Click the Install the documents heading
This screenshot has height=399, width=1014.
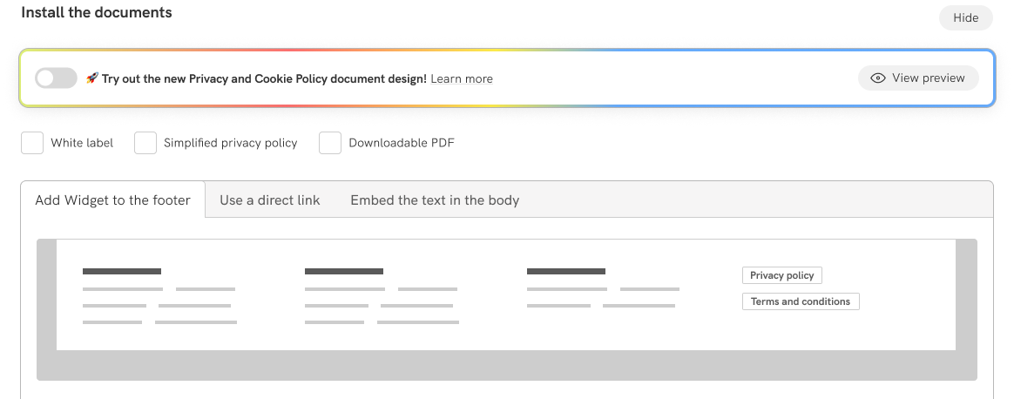tap(97, 13)
